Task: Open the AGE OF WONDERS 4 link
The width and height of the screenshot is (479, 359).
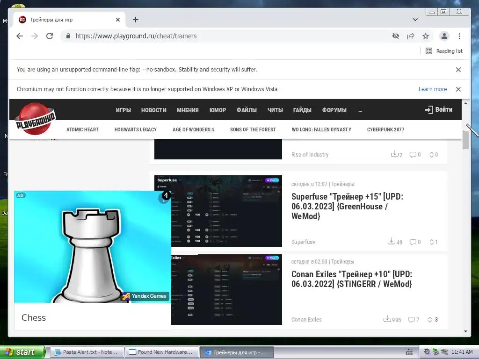Action: click(x=193, y=129)
